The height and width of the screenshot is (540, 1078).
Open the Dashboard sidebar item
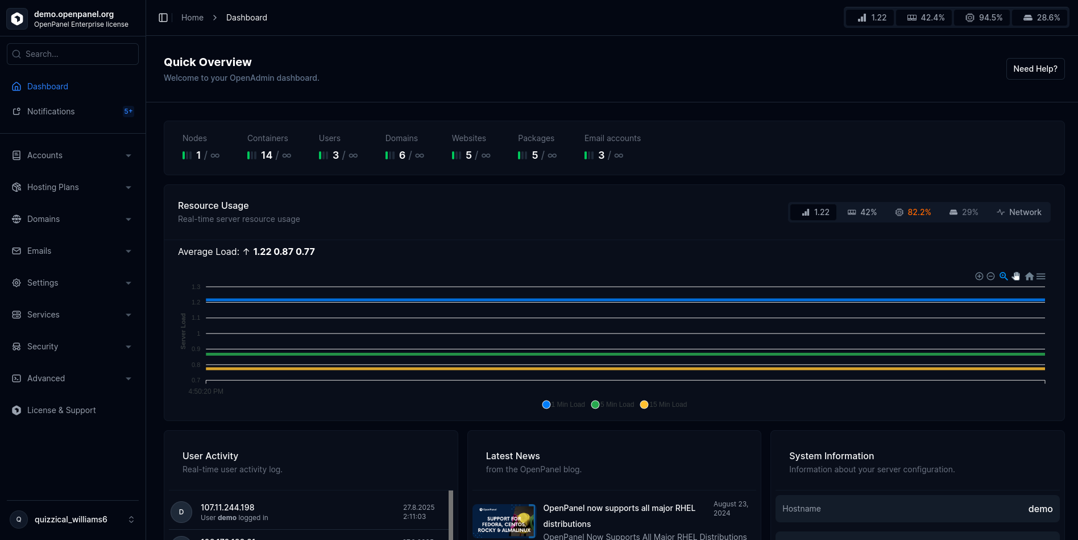coord(73,86)
